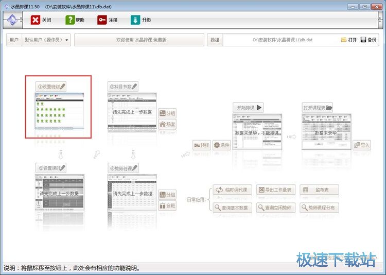Click the 数据 label
This screenshot has width=386, height=275.
[215, 40]
